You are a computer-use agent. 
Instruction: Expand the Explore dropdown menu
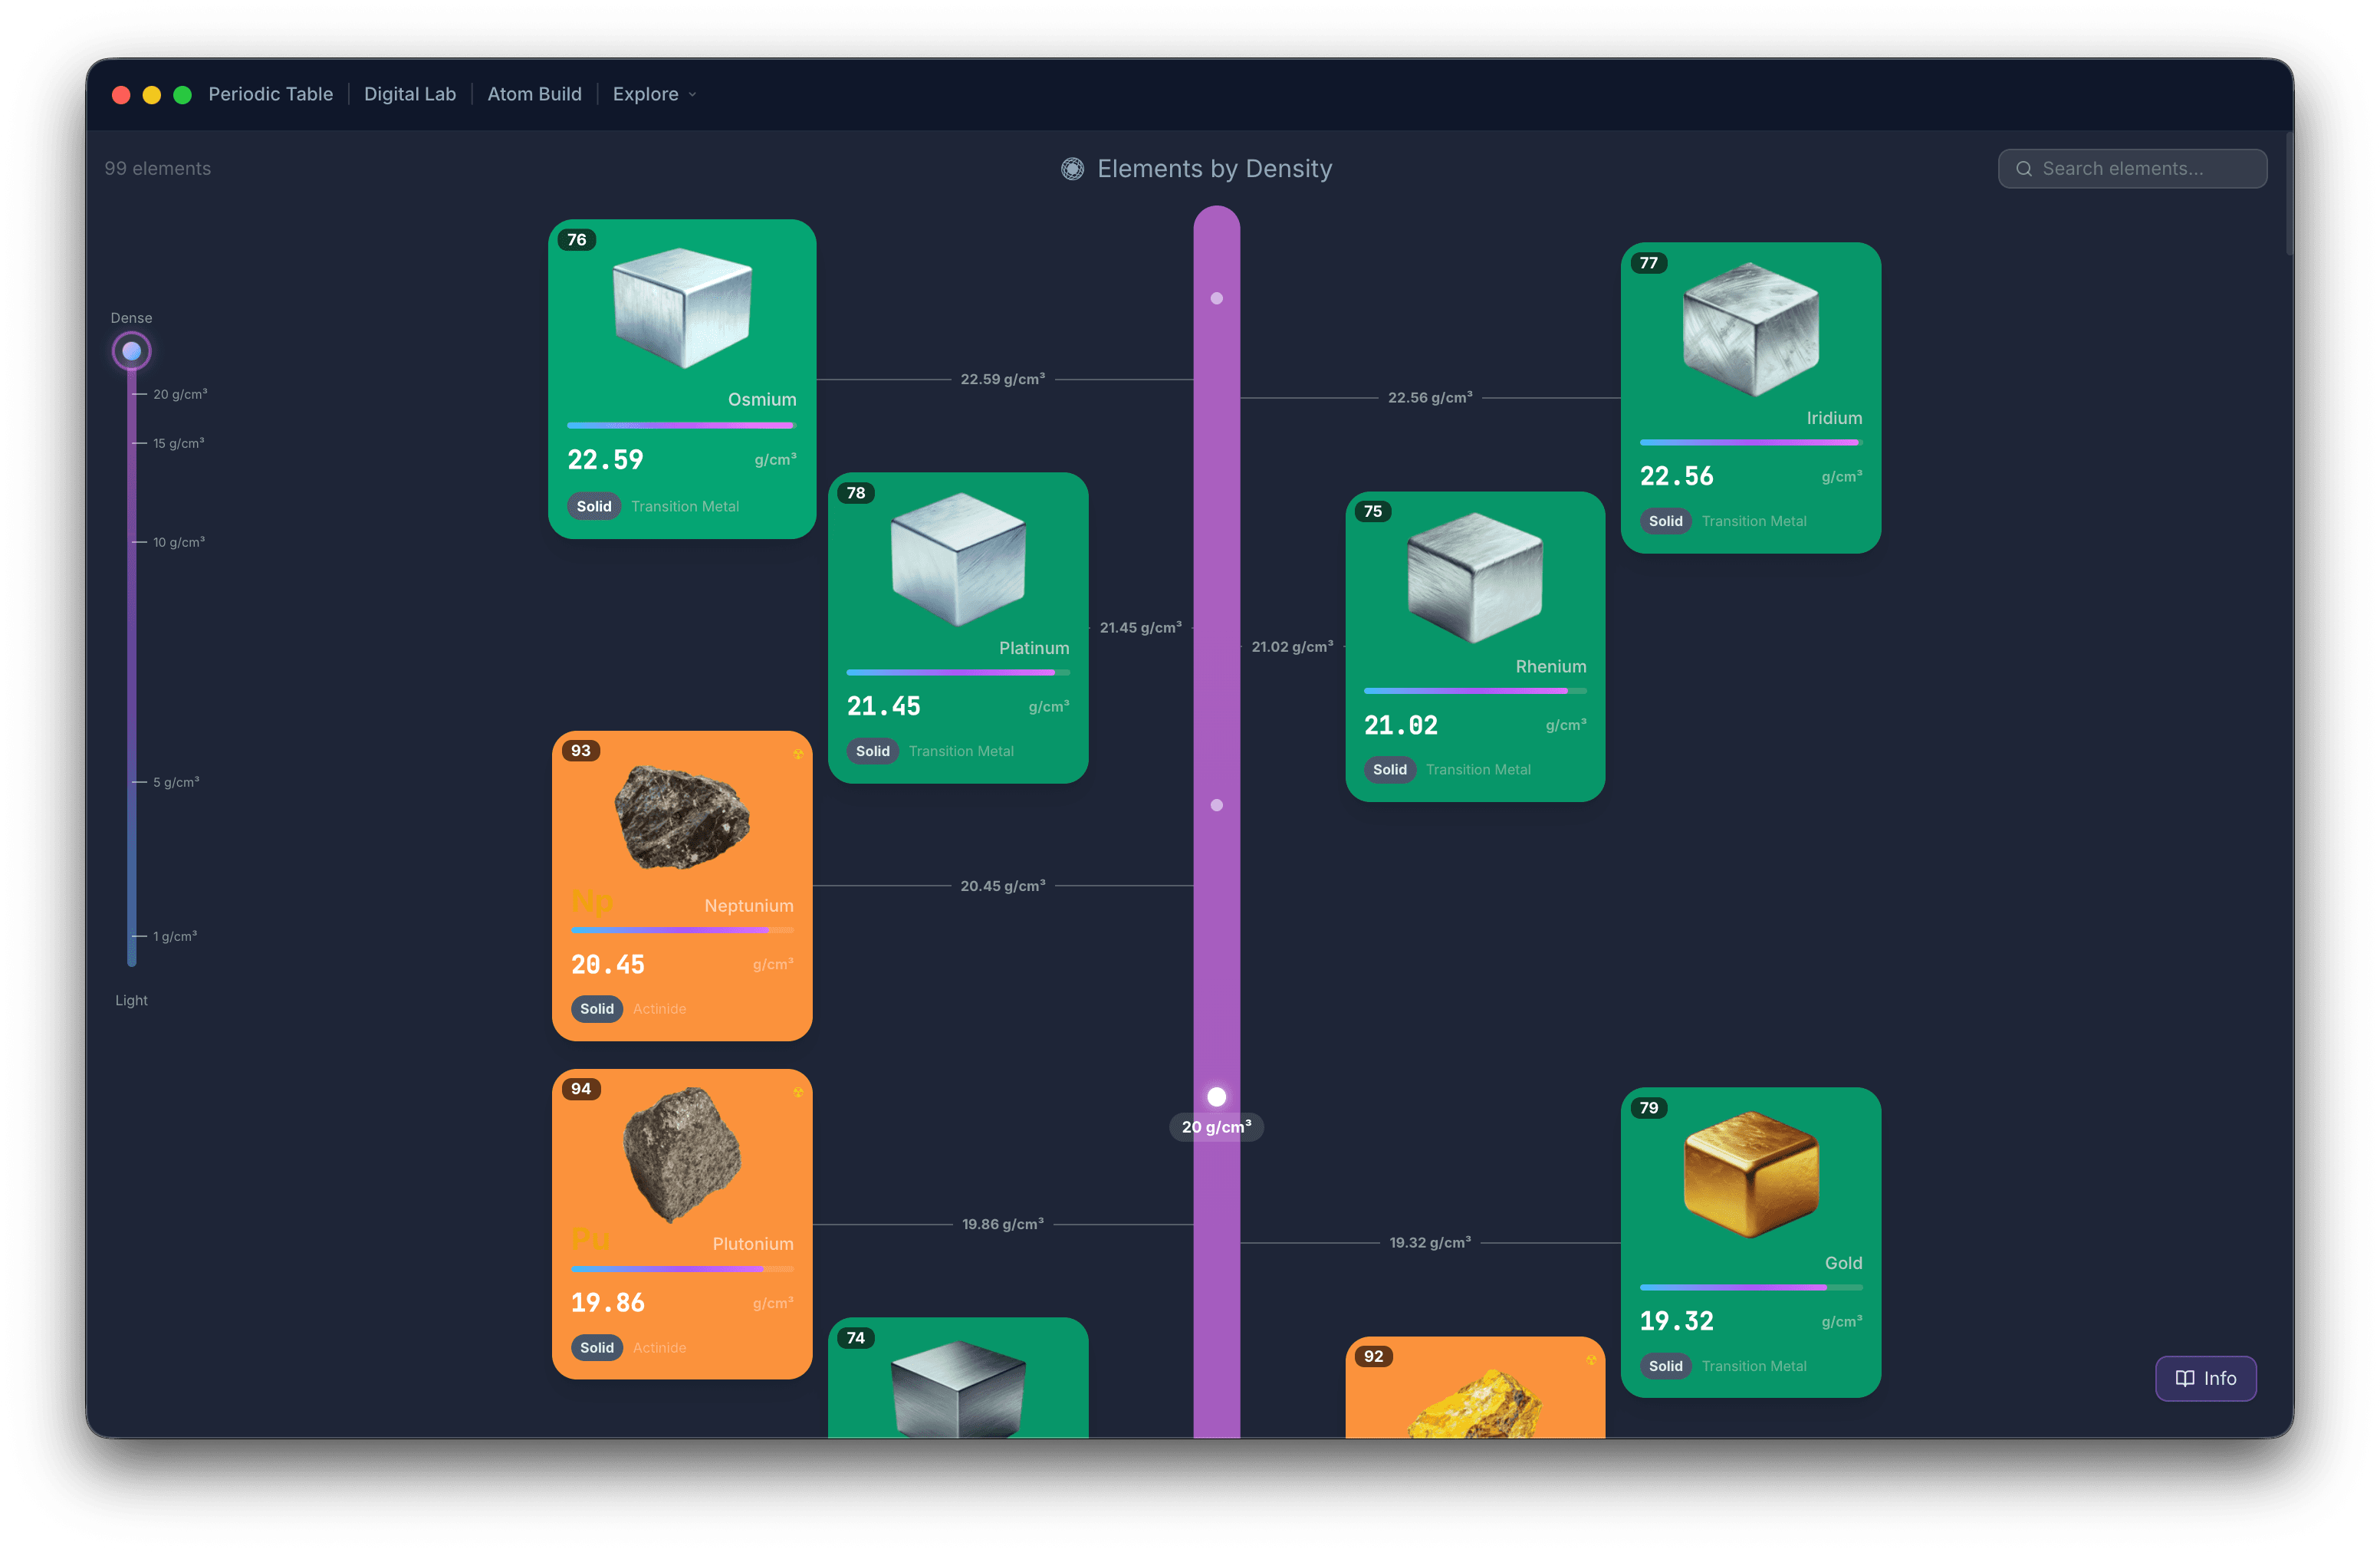point(654,94)
